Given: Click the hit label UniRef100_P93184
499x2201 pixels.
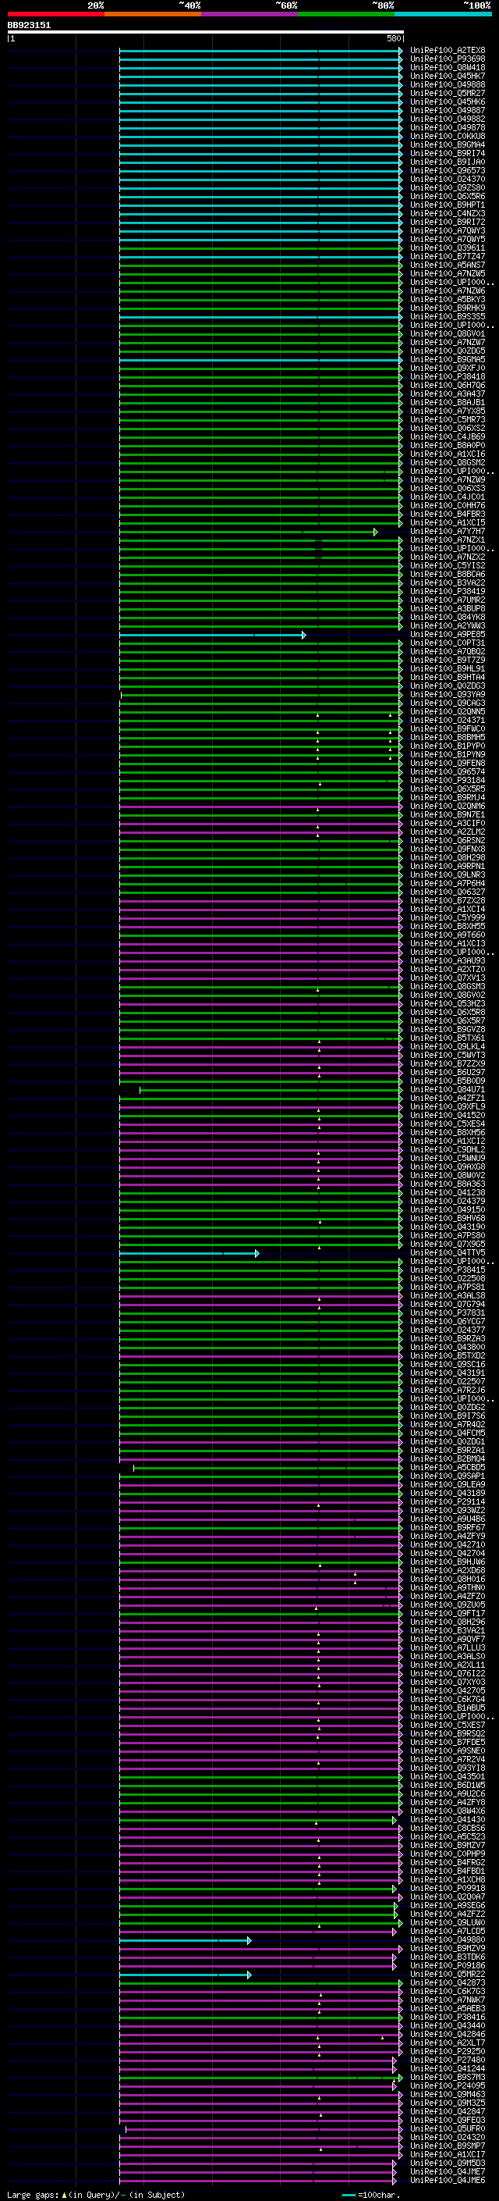Looking at the screenshot, I should tap(448, 781).
